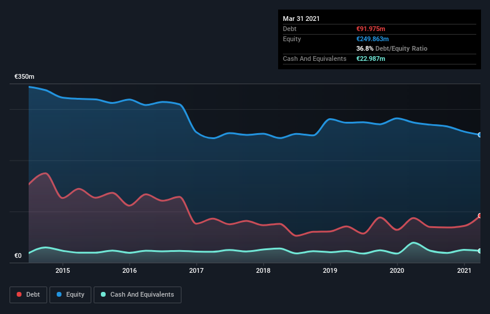Click the Mar 31 2021 tooltip date

click(301, 19)
